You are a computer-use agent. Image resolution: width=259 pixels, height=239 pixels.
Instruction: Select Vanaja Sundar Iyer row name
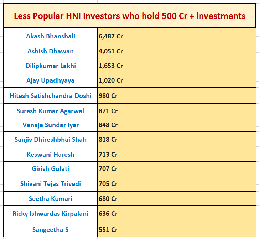coord(50,125)
